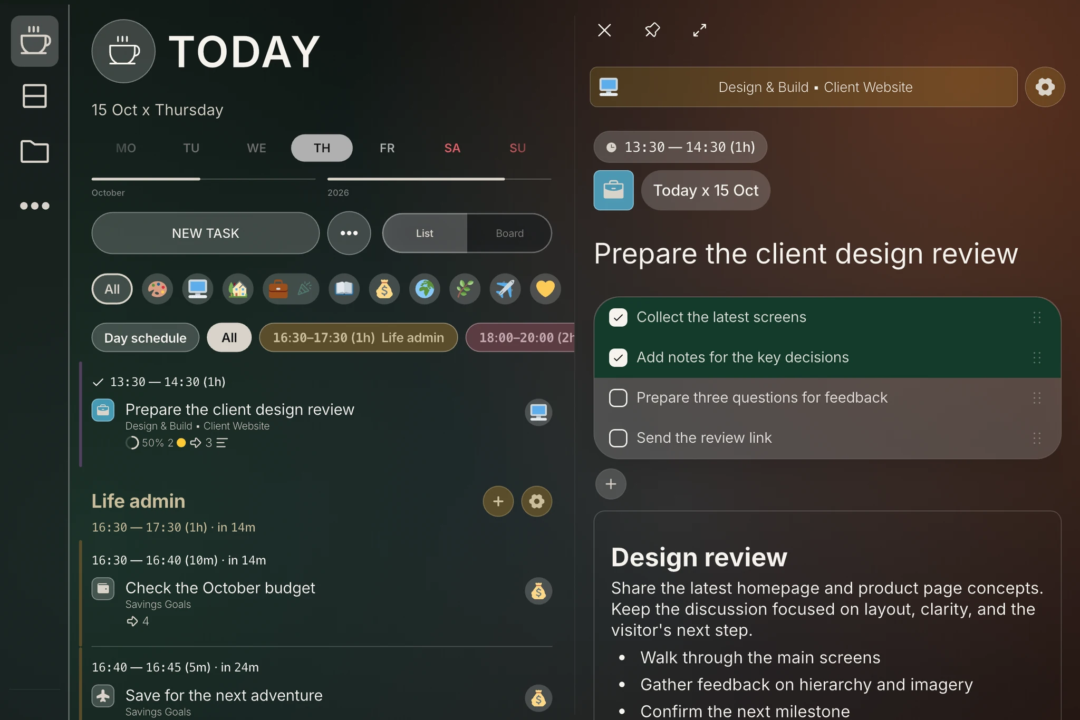The width and height of the screenshot is (1080, 720).
Task: Open the Today coffee cup sidebar icon
Action: (35, 41)
